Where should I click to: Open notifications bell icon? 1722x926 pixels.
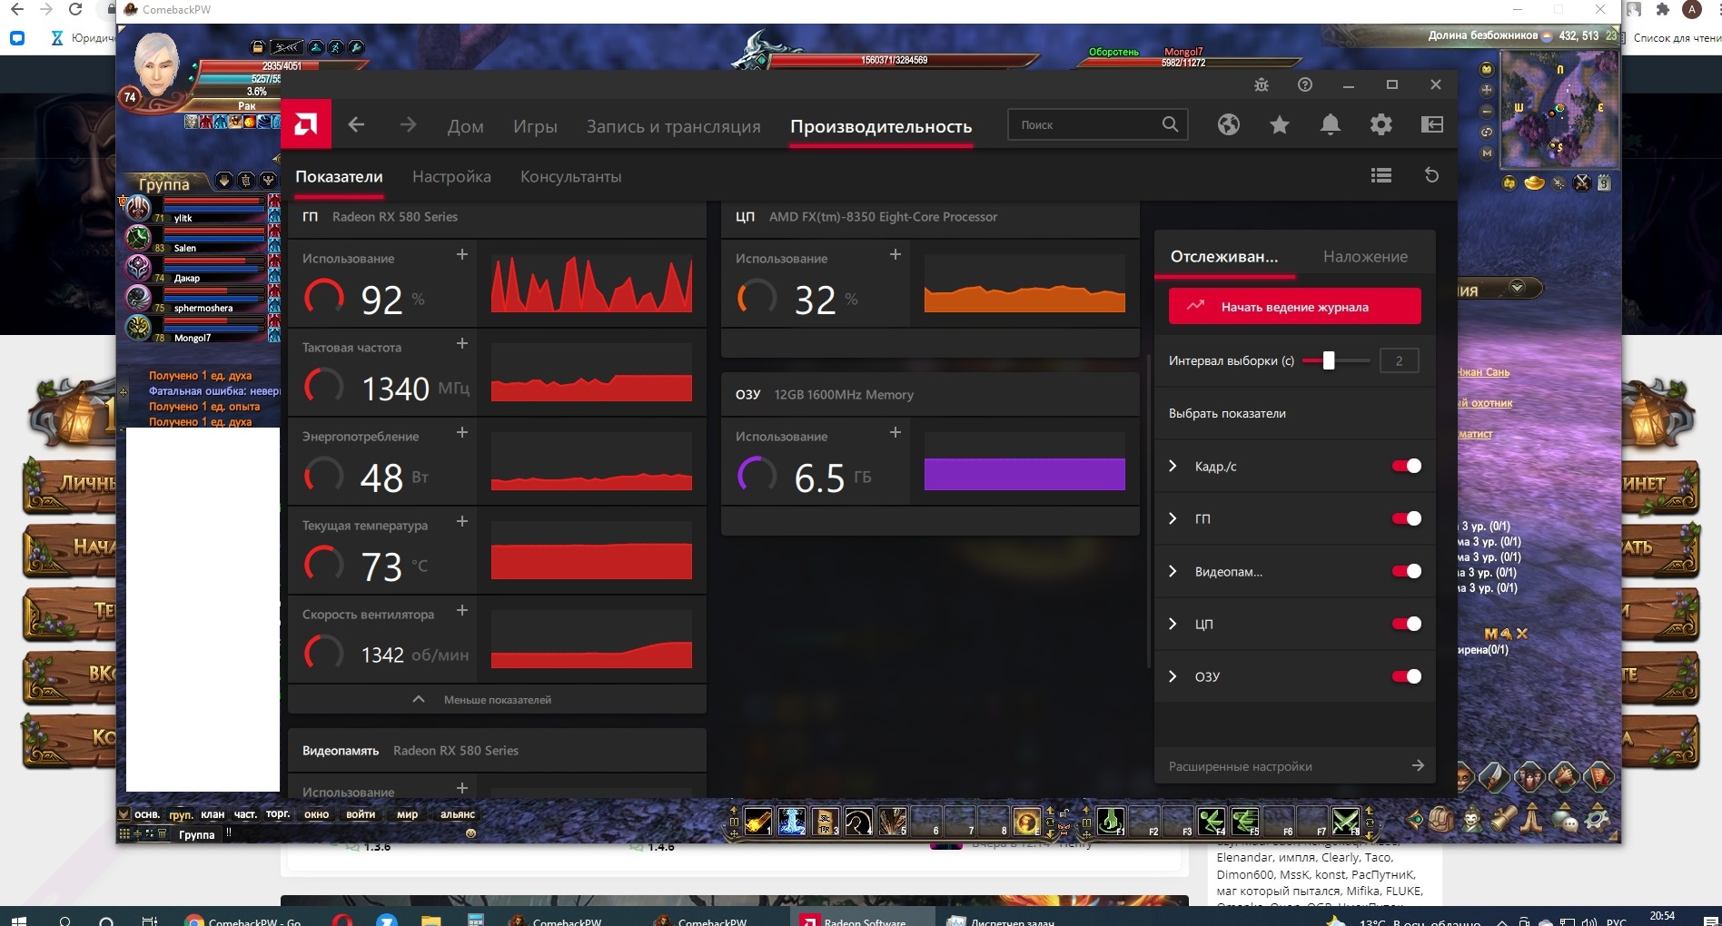coord(1331,125)
